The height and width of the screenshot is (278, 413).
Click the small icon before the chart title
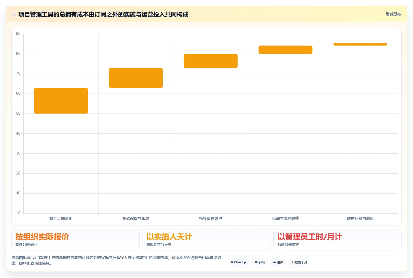pos(14,15)
